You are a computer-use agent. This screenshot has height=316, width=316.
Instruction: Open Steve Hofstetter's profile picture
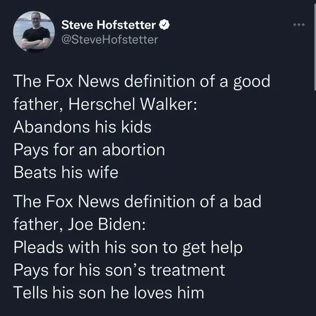pos(34,31)
